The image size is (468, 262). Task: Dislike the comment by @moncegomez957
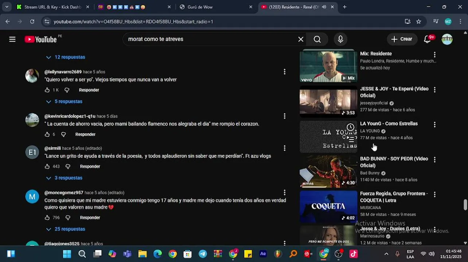68,218
